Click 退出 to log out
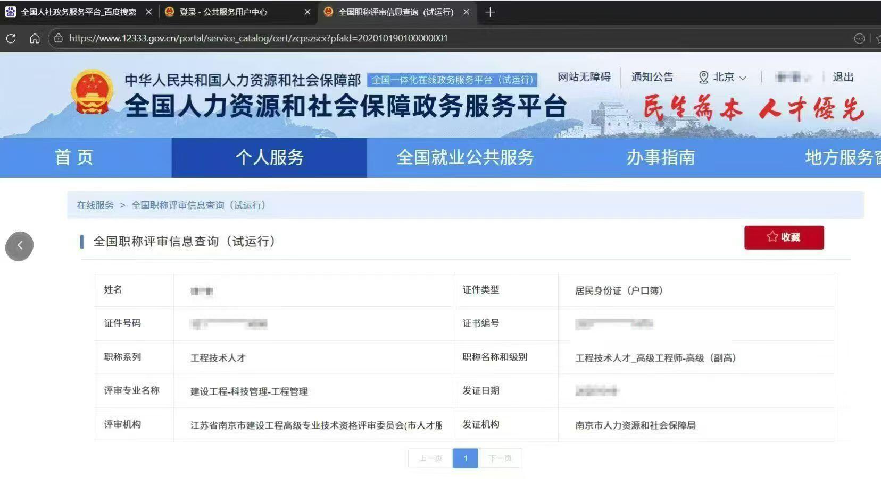The image size is (881, 479). 843,77
